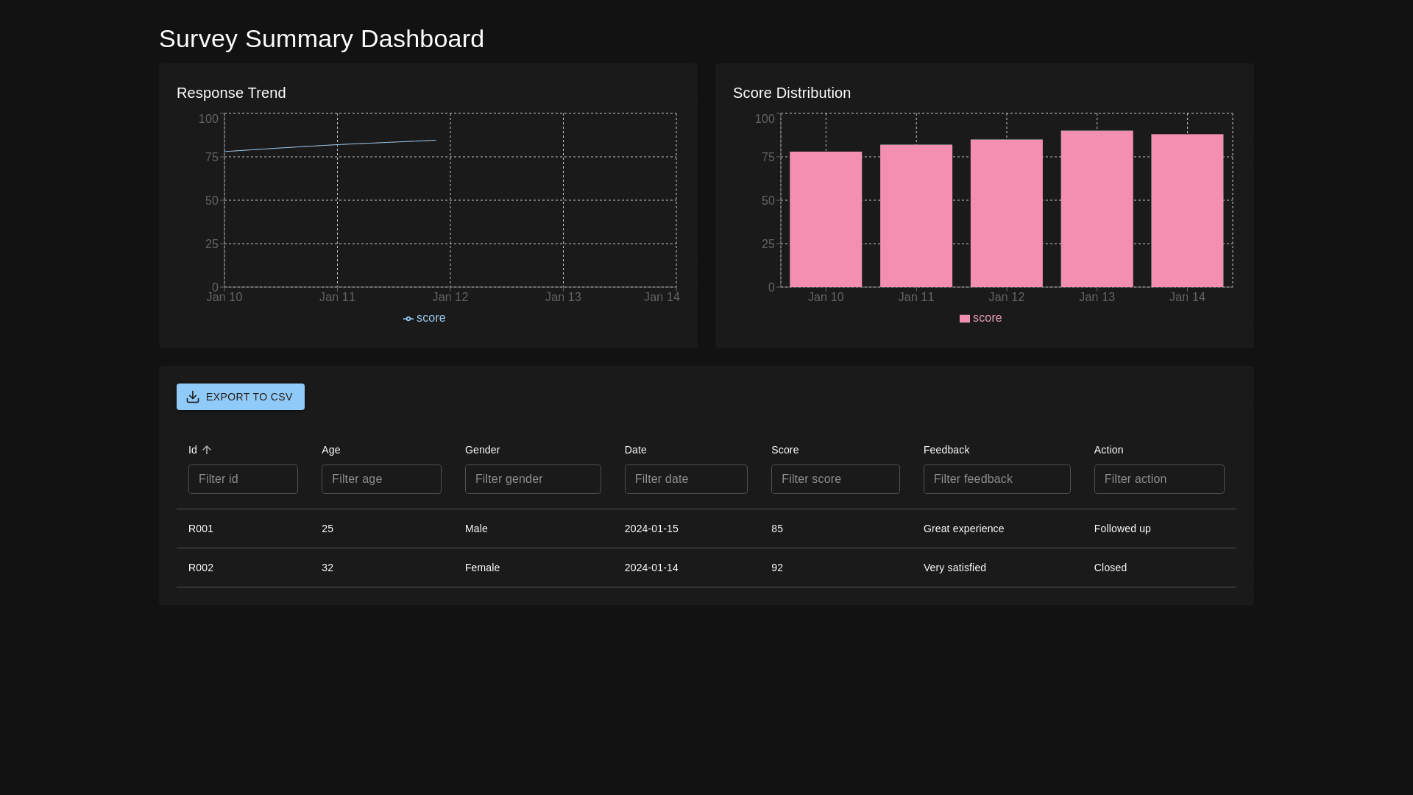Click the download icon in the Export button
This screenshot has width=1413, height=795.
pyautogui.click(x=193, y=397)
